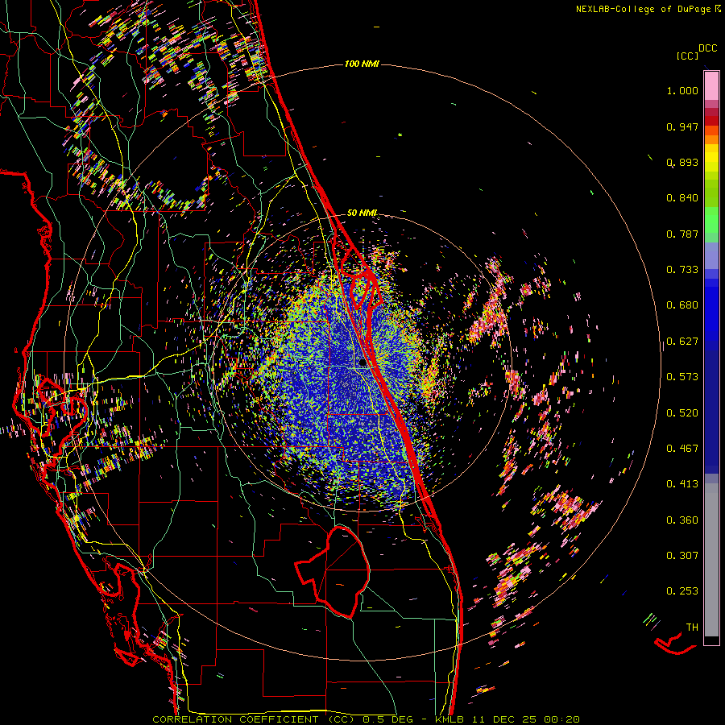This screenshot has width=725, height=725.
Task: Select the 0.893 legend value
Action: click(x=682, y=162)
